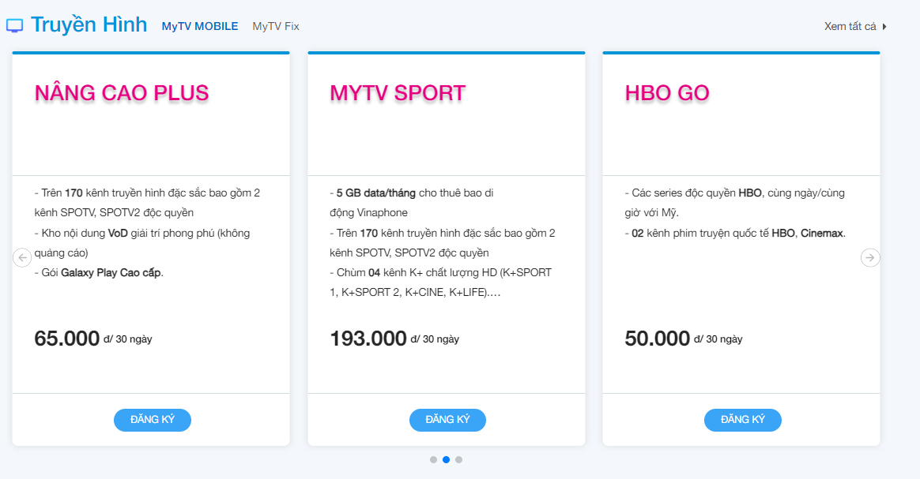Switch to the MyTV MOBILE tab
Image resolution: width=920 pixels, height=479 pixels.
click(x=200, y=26)
